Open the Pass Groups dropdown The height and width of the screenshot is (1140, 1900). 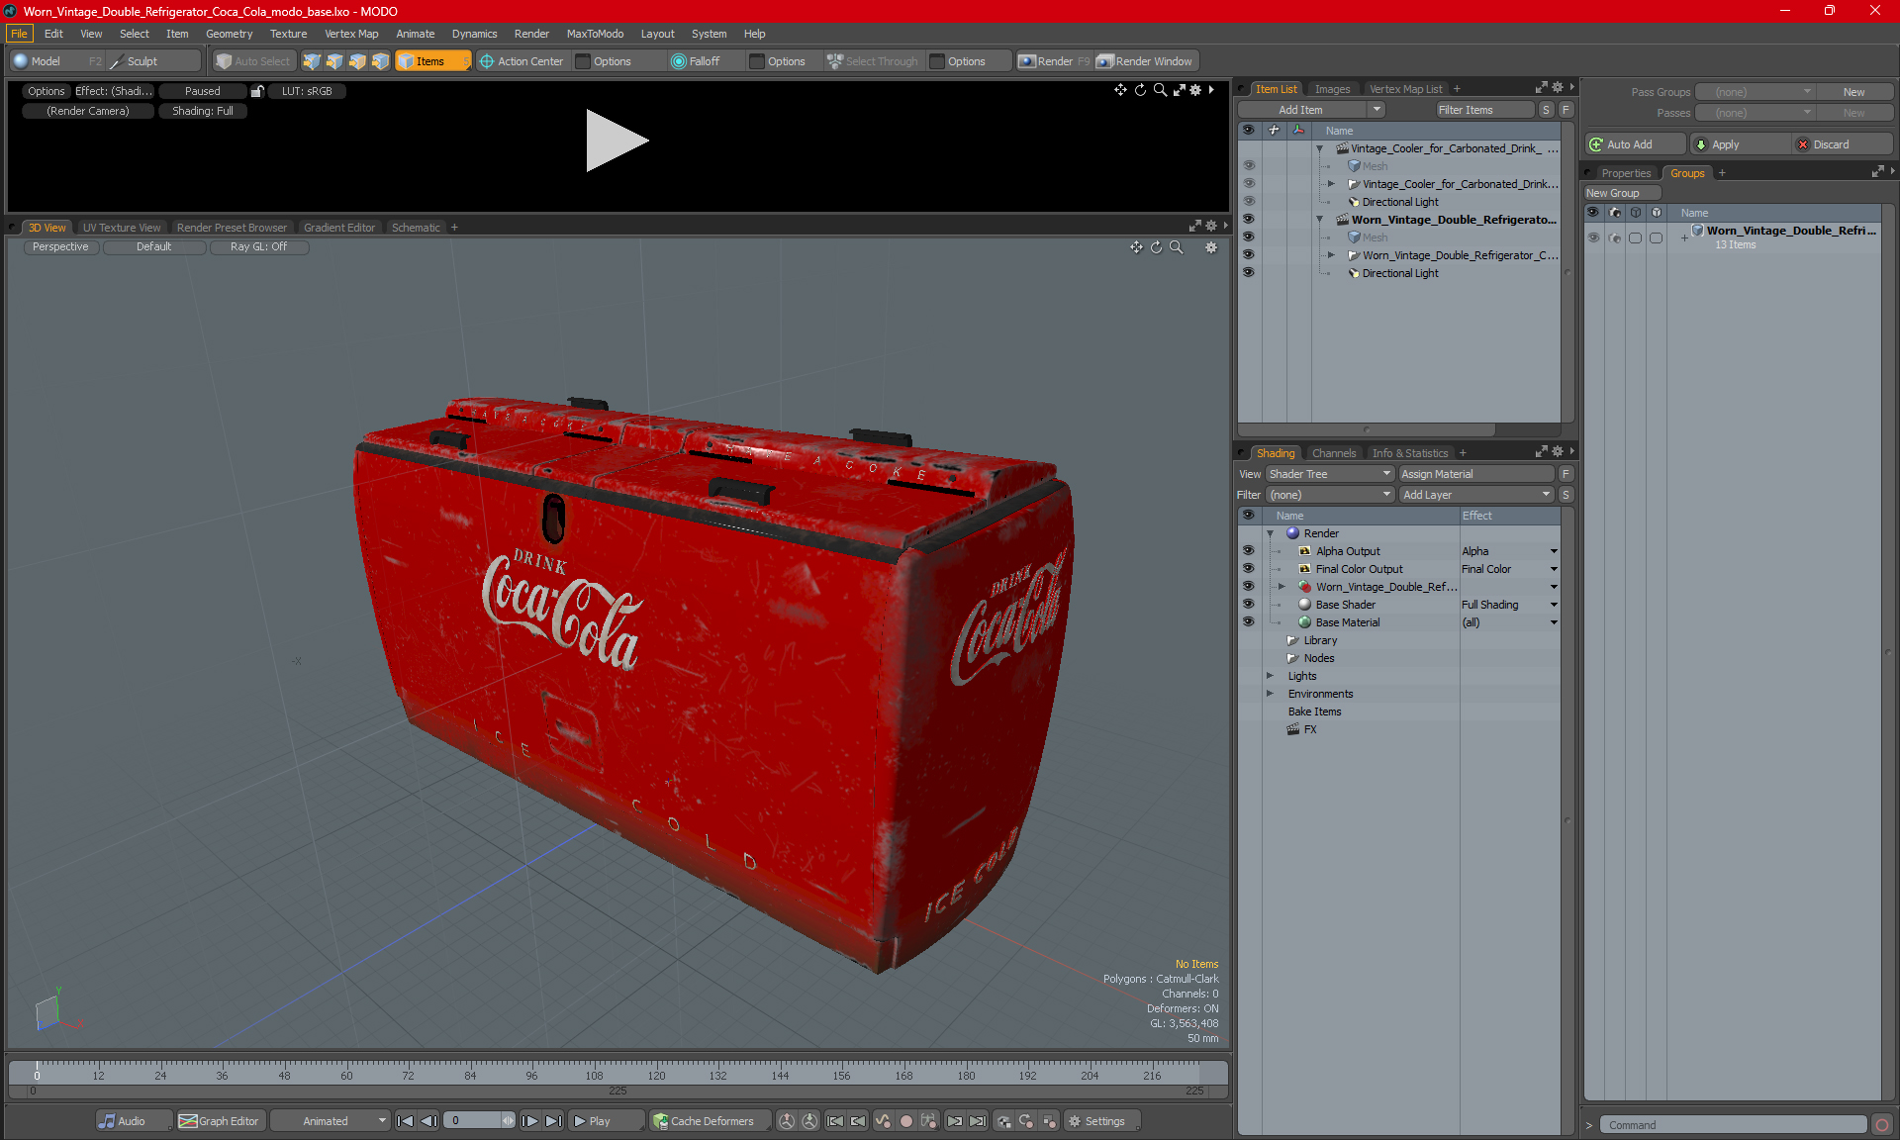click(x=1756, y=92)
